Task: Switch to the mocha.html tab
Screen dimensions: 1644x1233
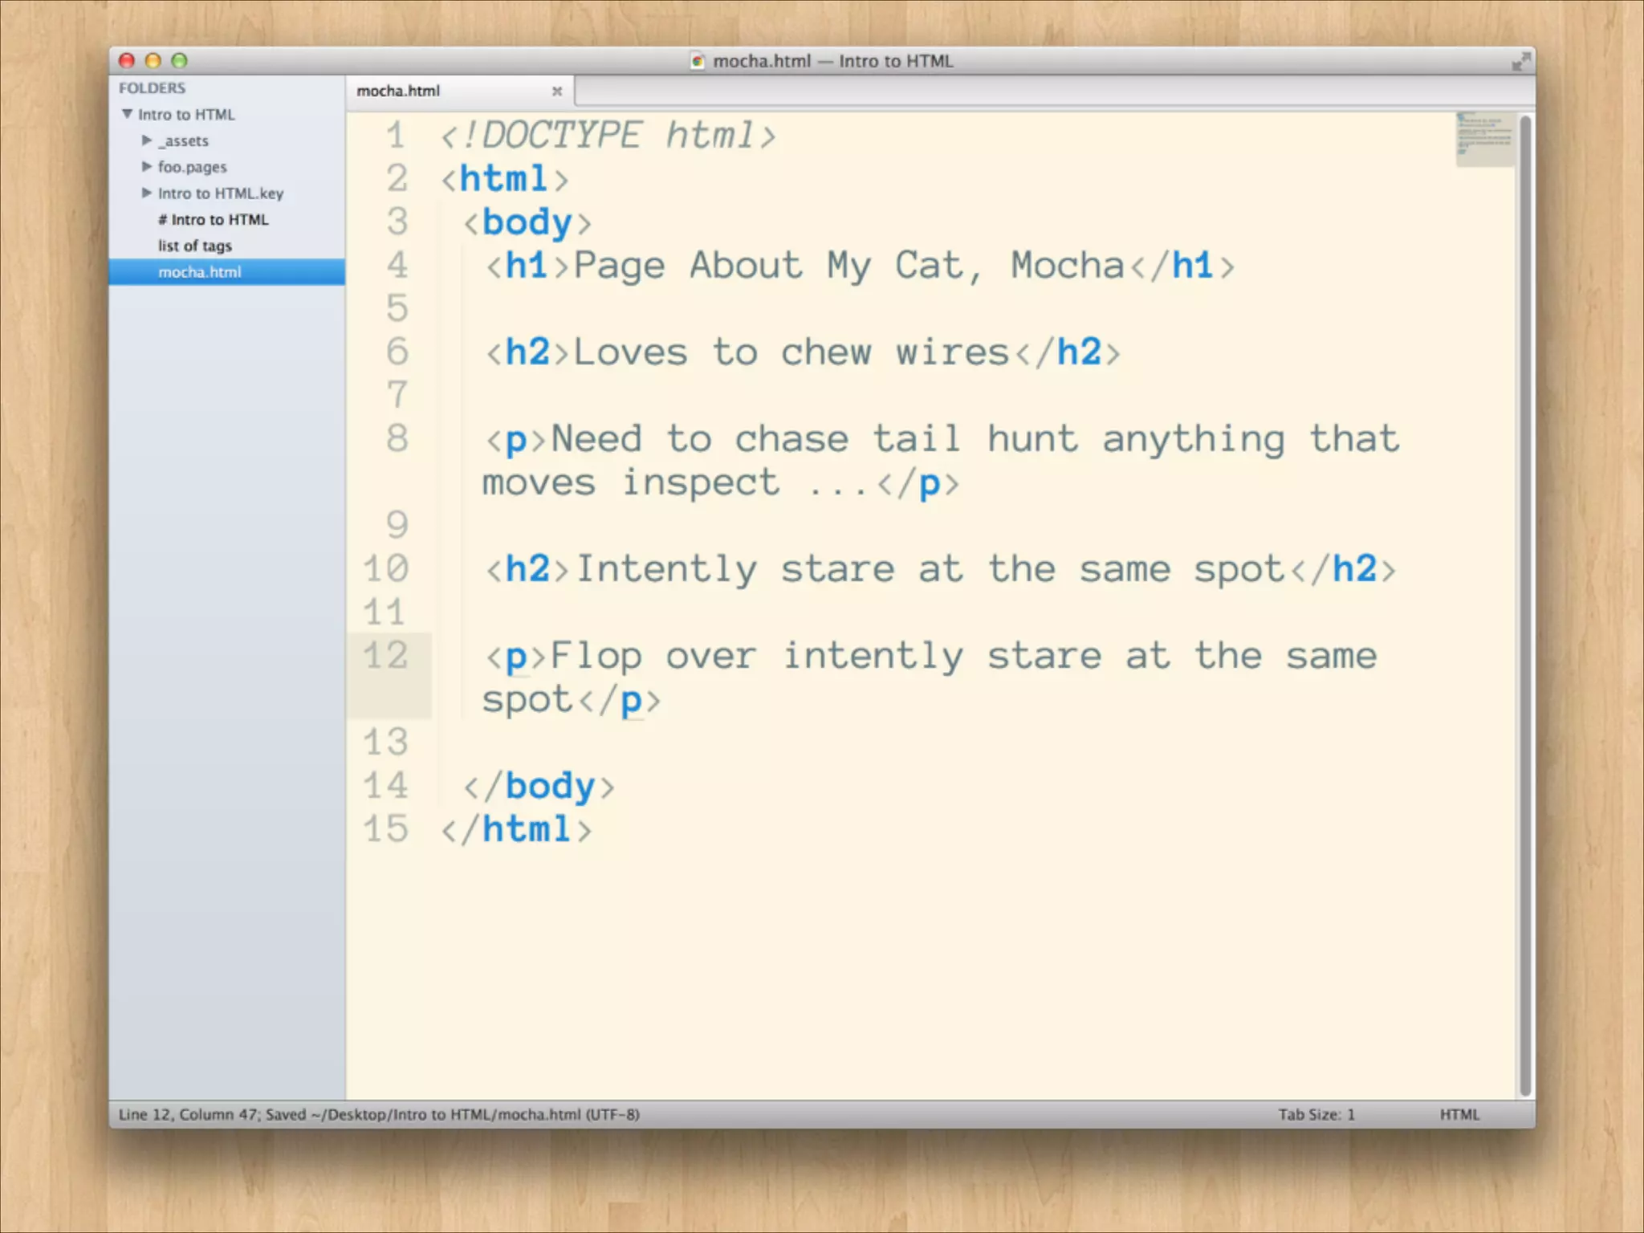Action: coord(399,92)
